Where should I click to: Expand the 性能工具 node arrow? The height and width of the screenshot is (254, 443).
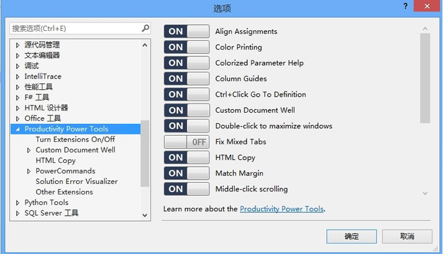pos(17,87)
